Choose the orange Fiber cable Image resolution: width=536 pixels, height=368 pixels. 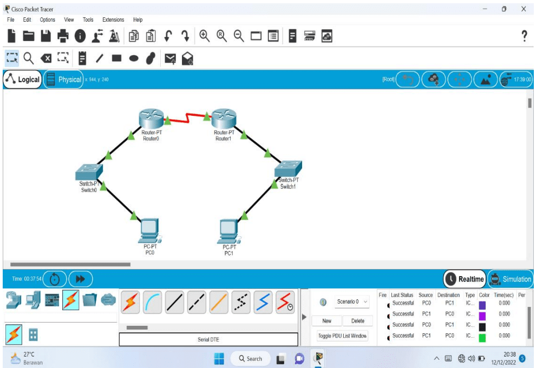click(x=219, y=303)
